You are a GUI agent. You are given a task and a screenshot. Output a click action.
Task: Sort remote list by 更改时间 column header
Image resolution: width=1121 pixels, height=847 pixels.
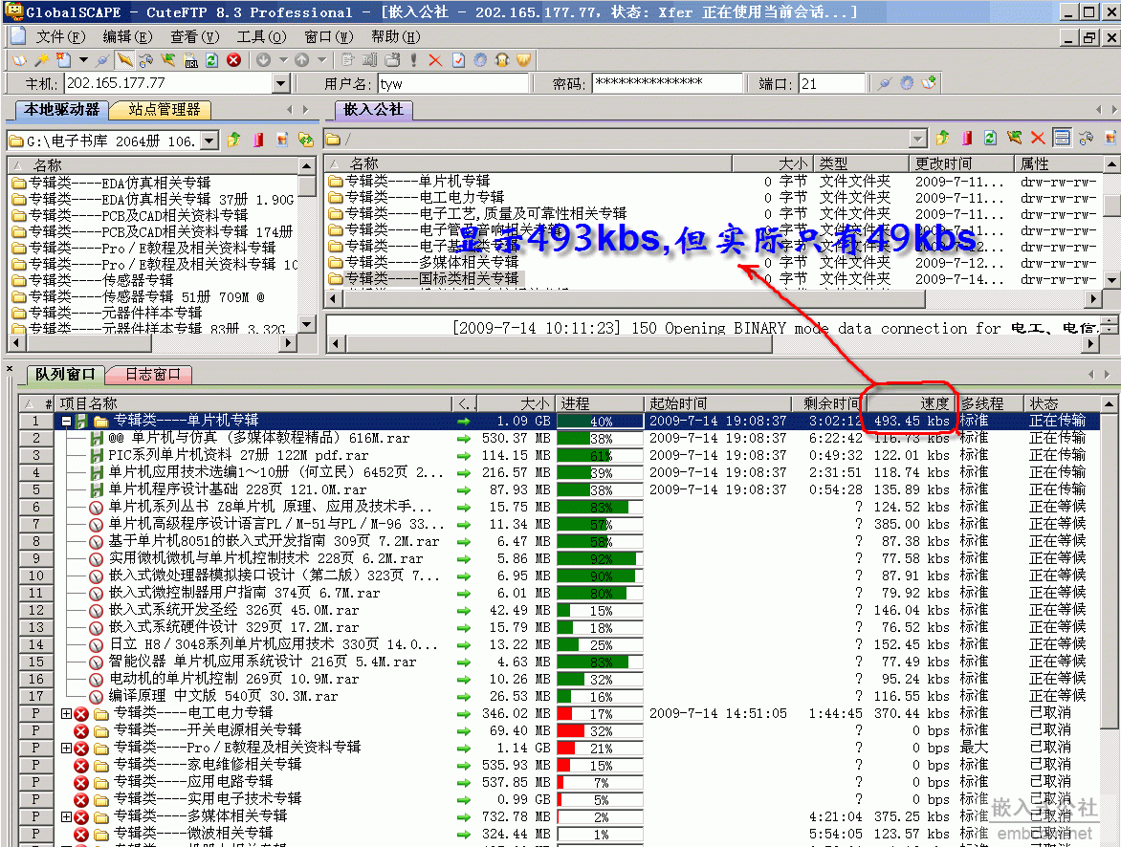pos(962,163)
